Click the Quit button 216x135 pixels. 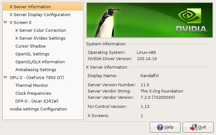tap(198, 127)
